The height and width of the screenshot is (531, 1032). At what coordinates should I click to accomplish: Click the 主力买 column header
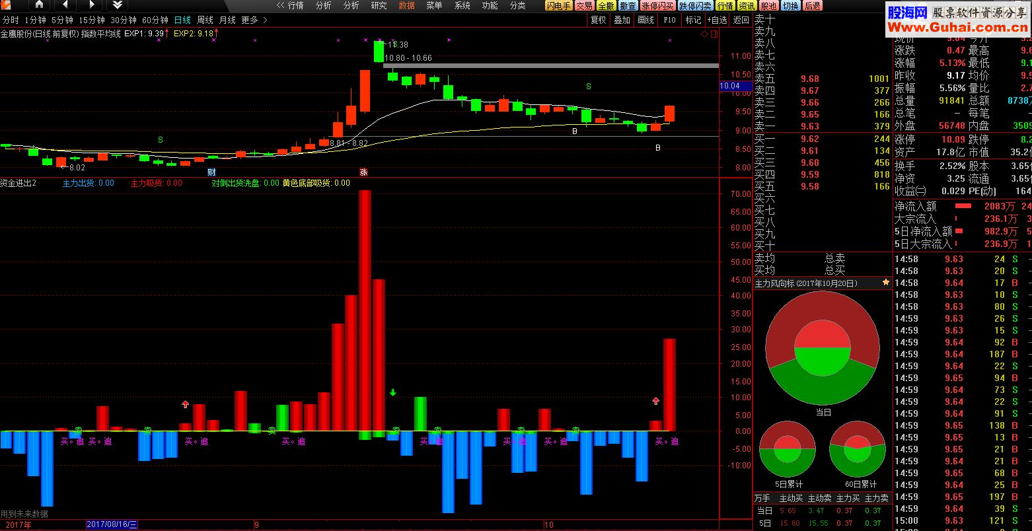848,499
